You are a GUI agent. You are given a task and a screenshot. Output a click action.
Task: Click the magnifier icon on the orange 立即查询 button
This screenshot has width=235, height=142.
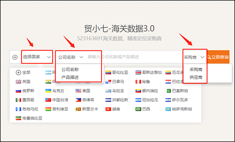click(209, 57)
